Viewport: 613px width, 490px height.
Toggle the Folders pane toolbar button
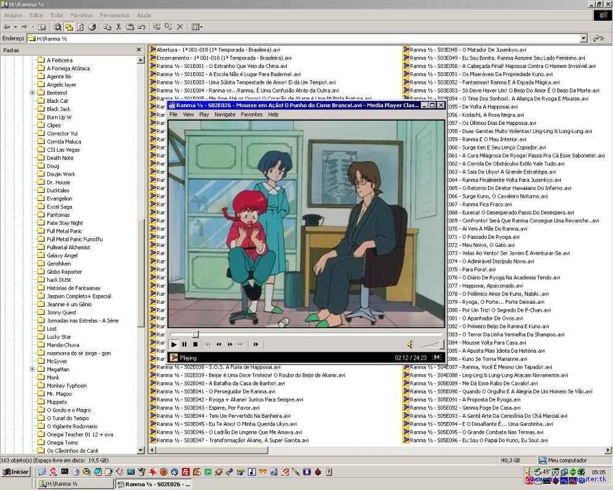pos(69,27)
